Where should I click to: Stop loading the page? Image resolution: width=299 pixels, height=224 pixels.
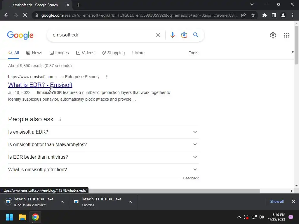(25, 15)
